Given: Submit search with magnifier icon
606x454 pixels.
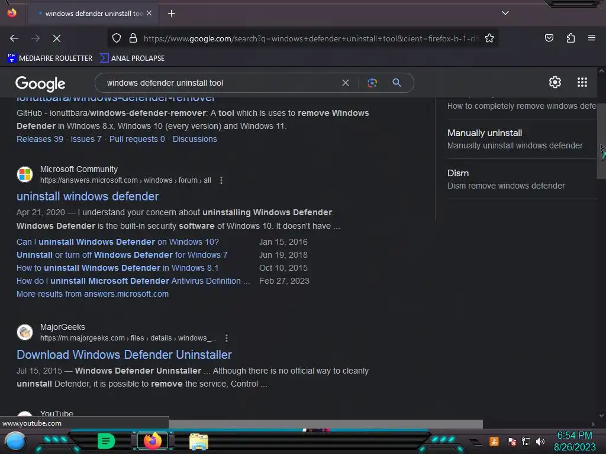Looking at the screenshot, I should coord(397,83).
